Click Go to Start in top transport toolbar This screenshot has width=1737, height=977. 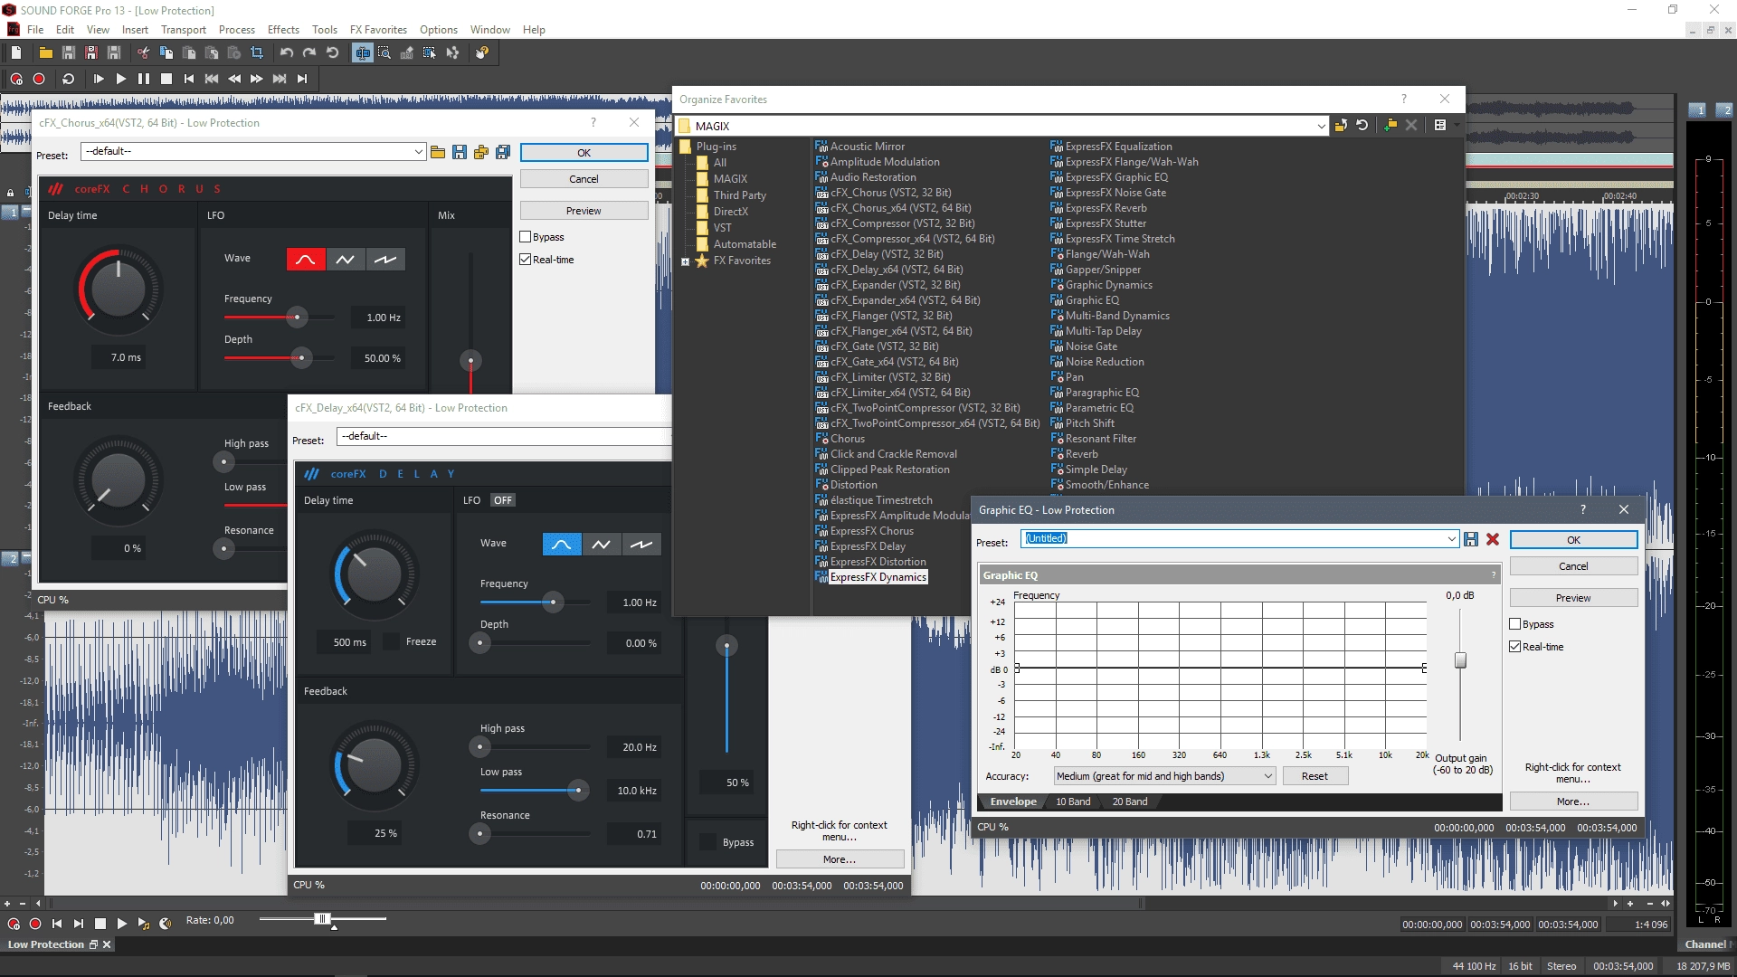tap(189, 79)
